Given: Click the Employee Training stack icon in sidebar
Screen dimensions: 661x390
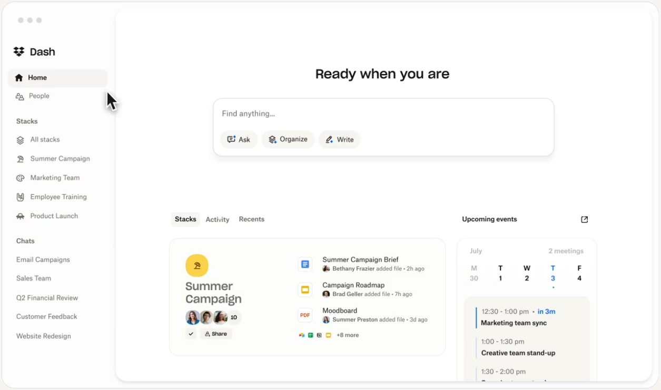Looking at the screenshot, I should pyautogui.click(x=21, y=197).
